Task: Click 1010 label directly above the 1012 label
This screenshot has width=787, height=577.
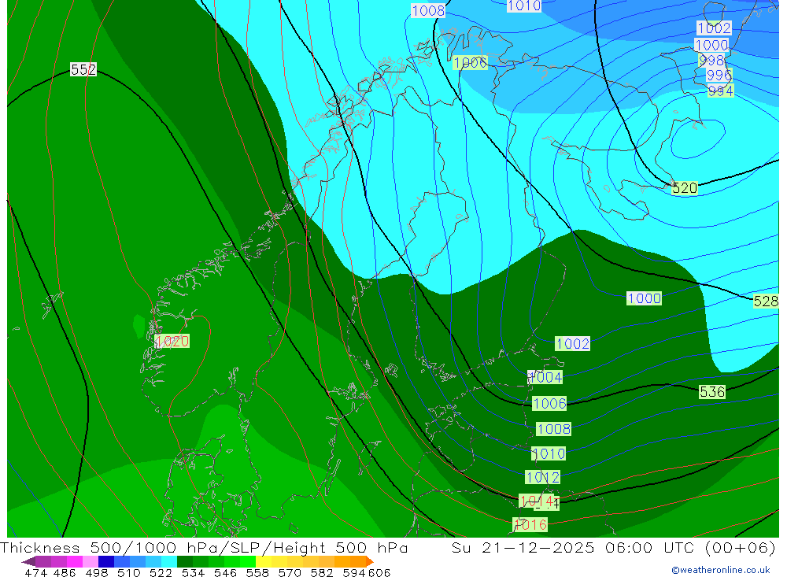Action: click(549, 454)
